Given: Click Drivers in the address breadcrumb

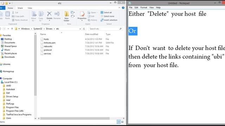Looking at the screenshot, I should coord(49,29).
